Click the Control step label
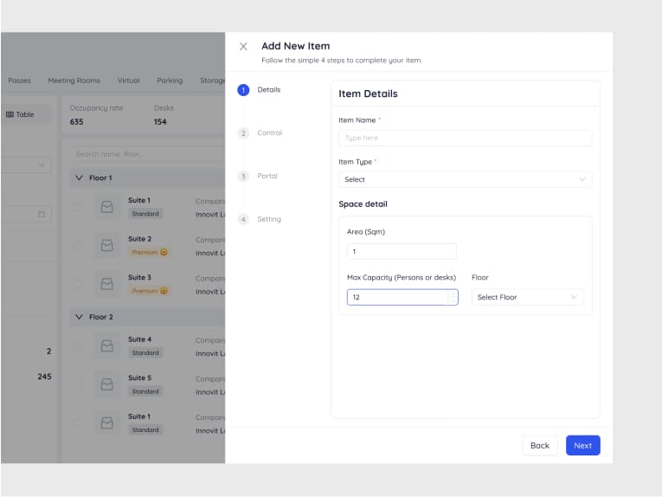The image size is (662, 497). (x=269, y=132)
